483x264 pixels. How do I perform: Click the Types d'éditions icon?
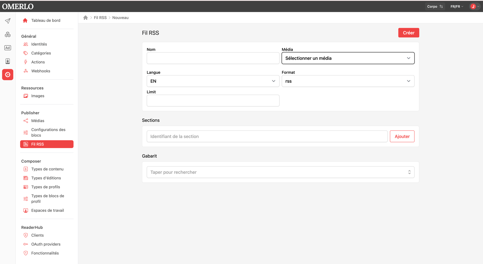(26, 178)
